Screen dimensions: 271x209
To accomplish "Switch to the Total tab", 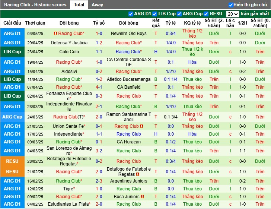I will coord(79,5).
